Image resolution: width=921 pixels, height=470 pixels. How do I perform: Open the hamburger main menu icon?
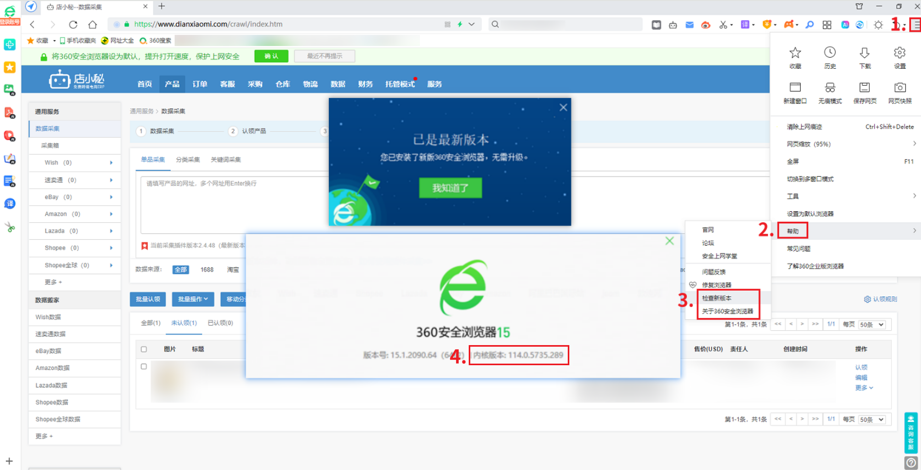point(916,25)
